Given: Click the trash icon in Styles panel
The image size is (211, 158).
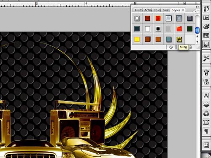Looking at the screenshot, I should (x=190, y=47).
